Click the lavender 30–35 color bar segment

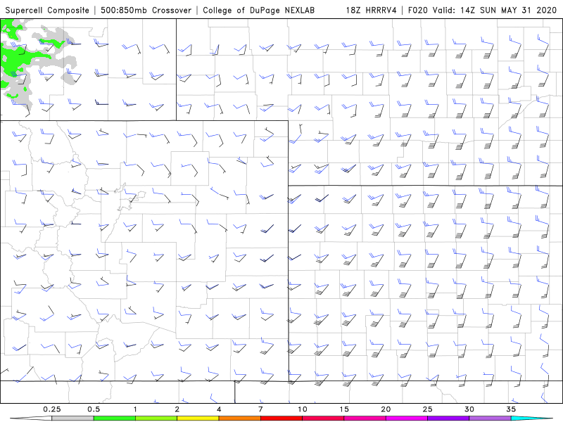490,418
